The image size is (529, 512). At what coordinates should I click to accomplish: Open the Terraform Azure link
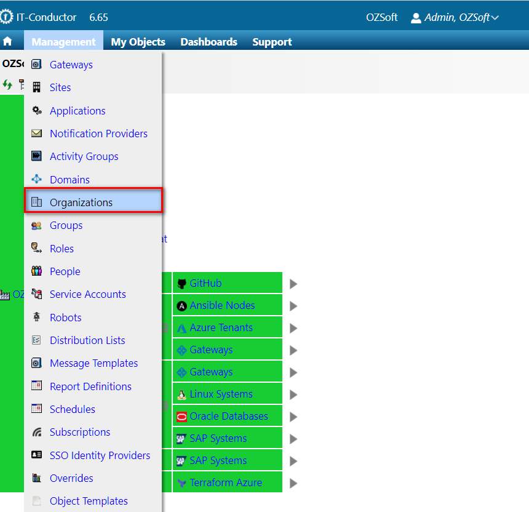coord(226,482)
